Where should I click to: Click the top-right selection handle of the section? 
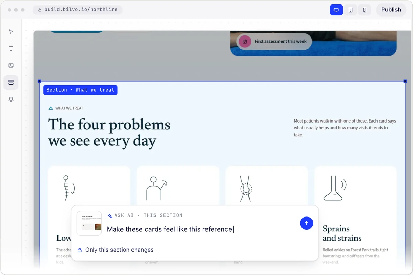405,81
